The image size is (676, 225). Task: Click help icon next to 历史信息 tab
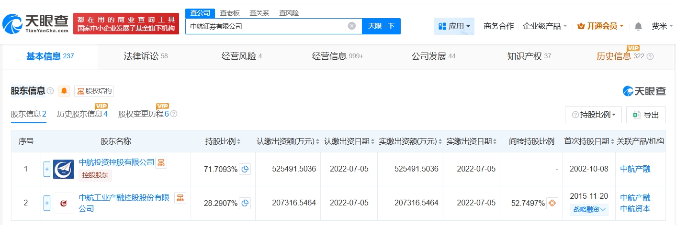click(x=650, y=56)
